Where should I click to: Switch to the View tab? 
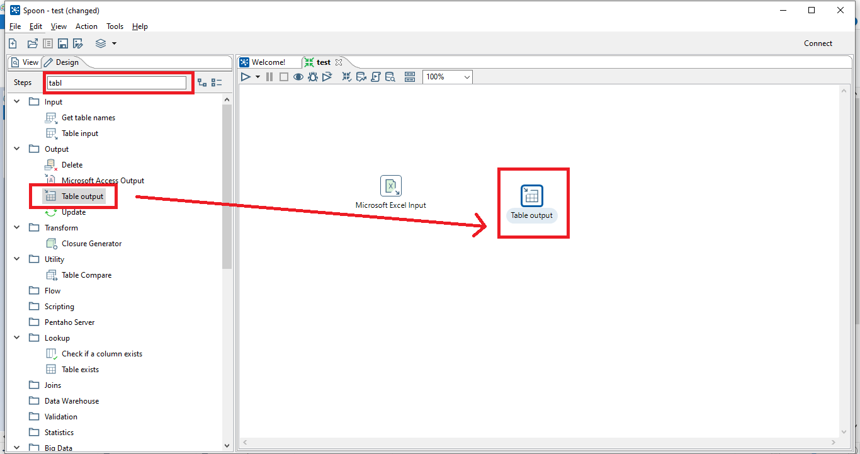click(x=25, y=62)
